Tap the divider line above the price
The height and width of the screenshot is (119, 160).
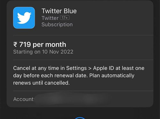click(x=83, y=35)
